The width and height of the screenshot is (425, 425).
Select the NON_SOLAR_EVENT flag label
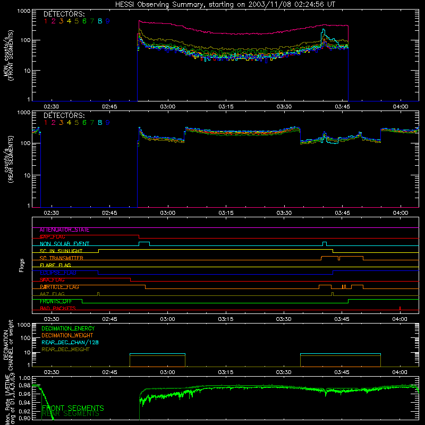tap(64, 244)
